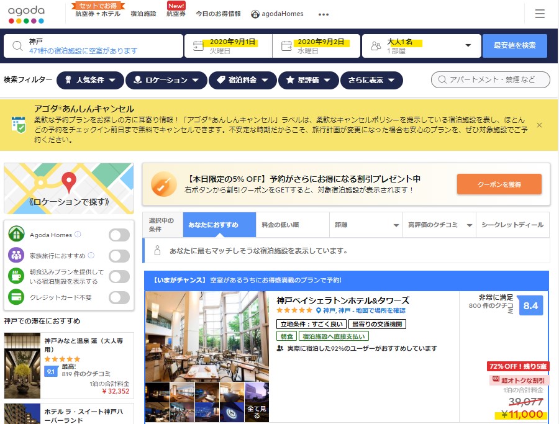
Task: Click the magnifier icon in keyword filter box
Action: [442, 79]
